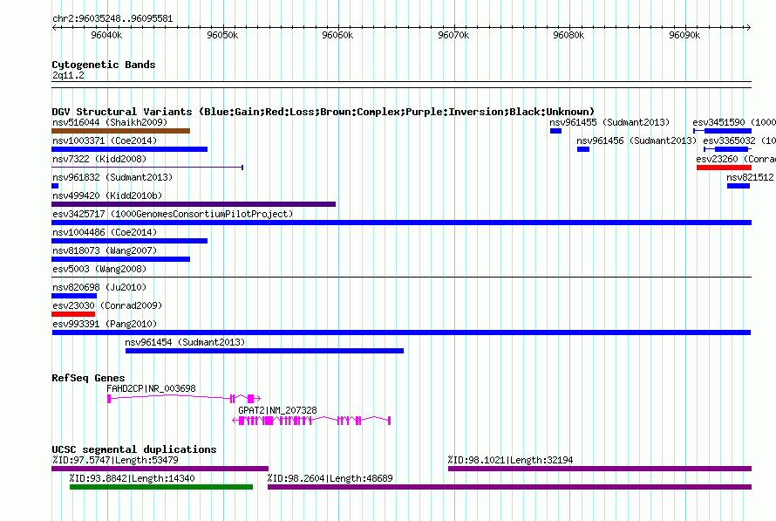This screenshot has width=776, height=521.
Task: Select purple 97.5747% segmental duplication bar
Action: tap(160, 469)
